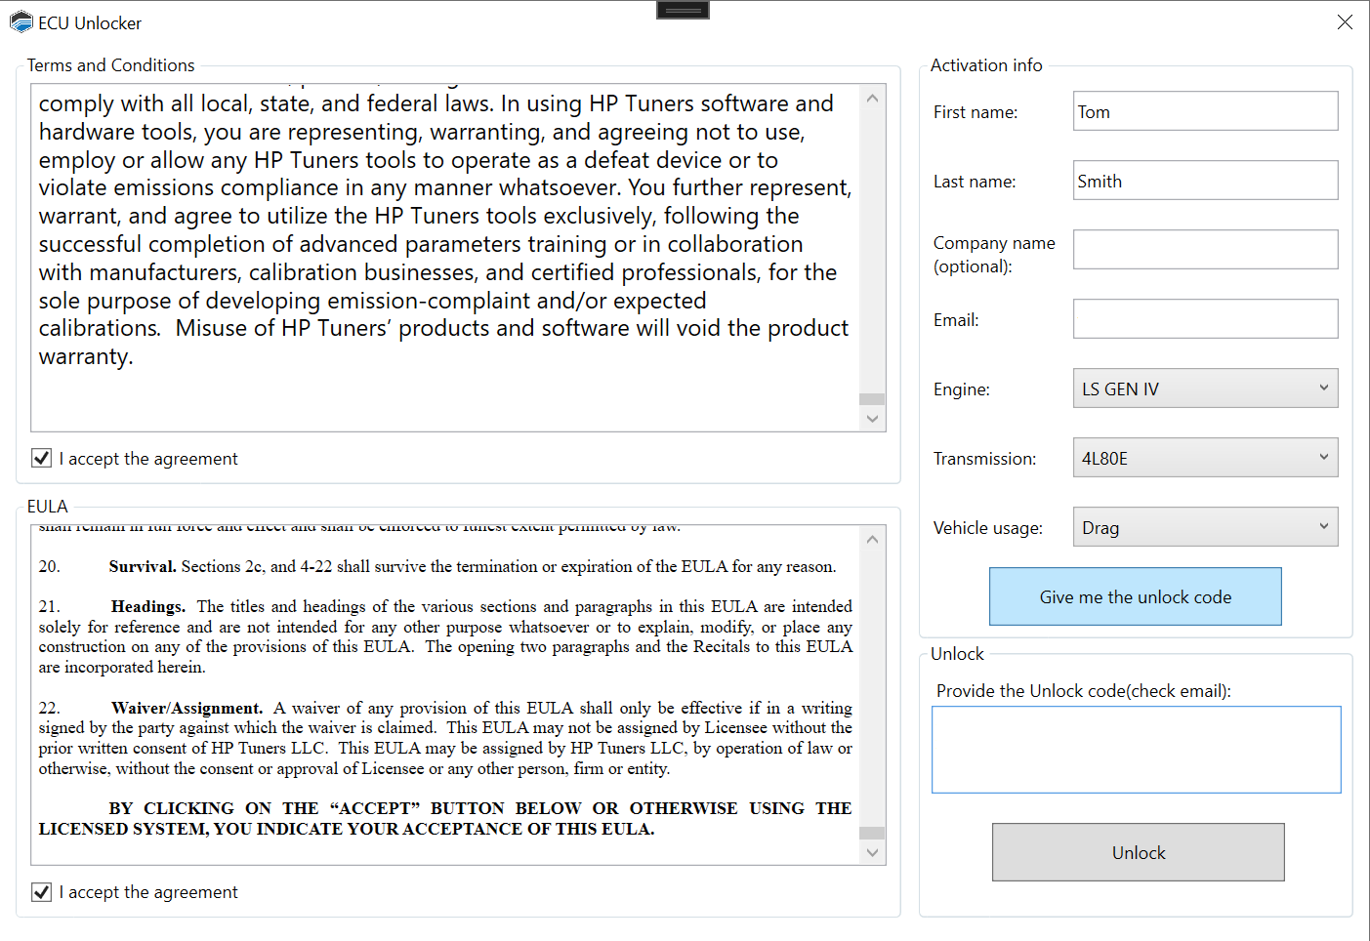Click the Unlock code entry box

coord(1136,750)
